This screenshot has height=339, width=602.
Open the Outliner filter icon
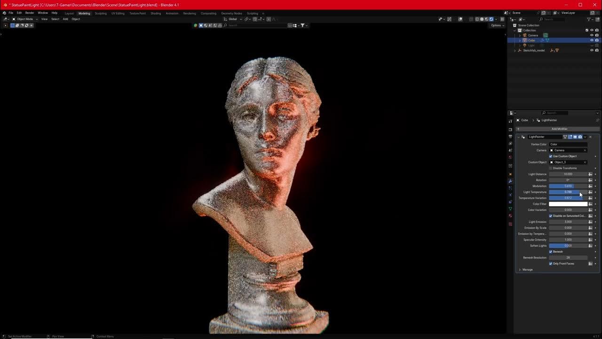(x=589, y=19)
